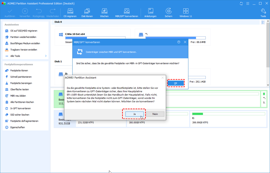Select the C:Win 10 Ent x64 partition
The height and width of the screenshot is (173, 270).
click(93, 37)
